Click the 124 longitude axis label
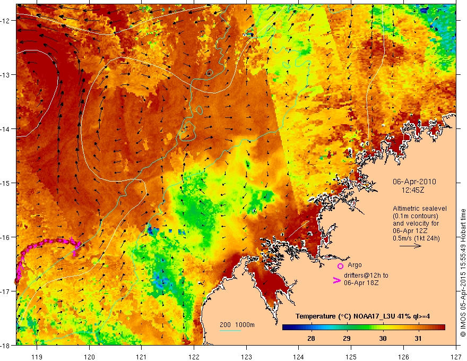 click(299, 357)
